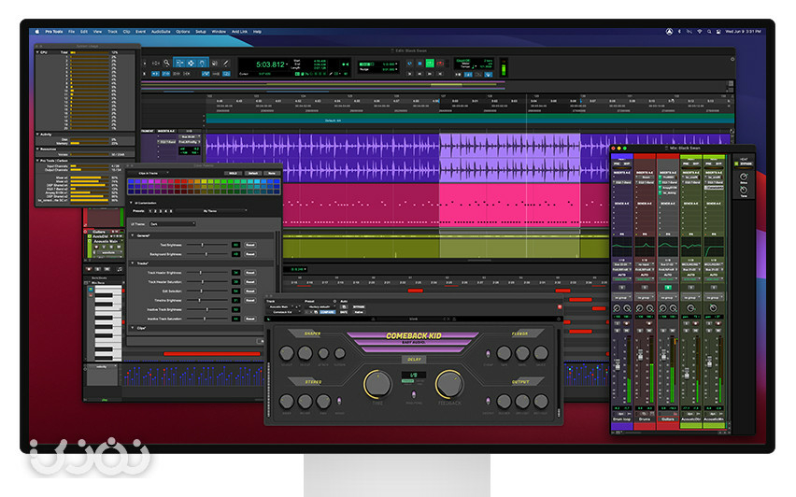Click Reset next to Track Header Saturation
This screenshot has width=796, height=497.
coord(249,282)
